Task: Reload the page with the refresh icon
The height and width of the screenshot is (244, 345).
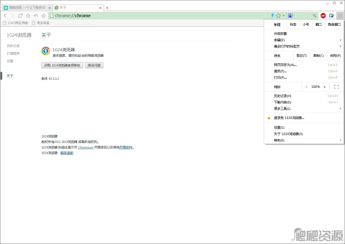Action: [x=21, y=16]
